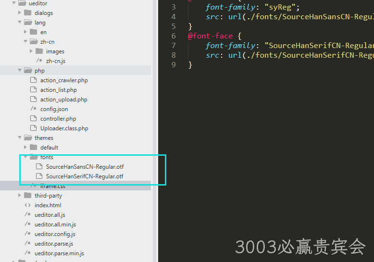The height and width of the screenshot is (262, 374).
Task: Click the comment icon beside ueditor.config.js
Action: click(28, 234)
